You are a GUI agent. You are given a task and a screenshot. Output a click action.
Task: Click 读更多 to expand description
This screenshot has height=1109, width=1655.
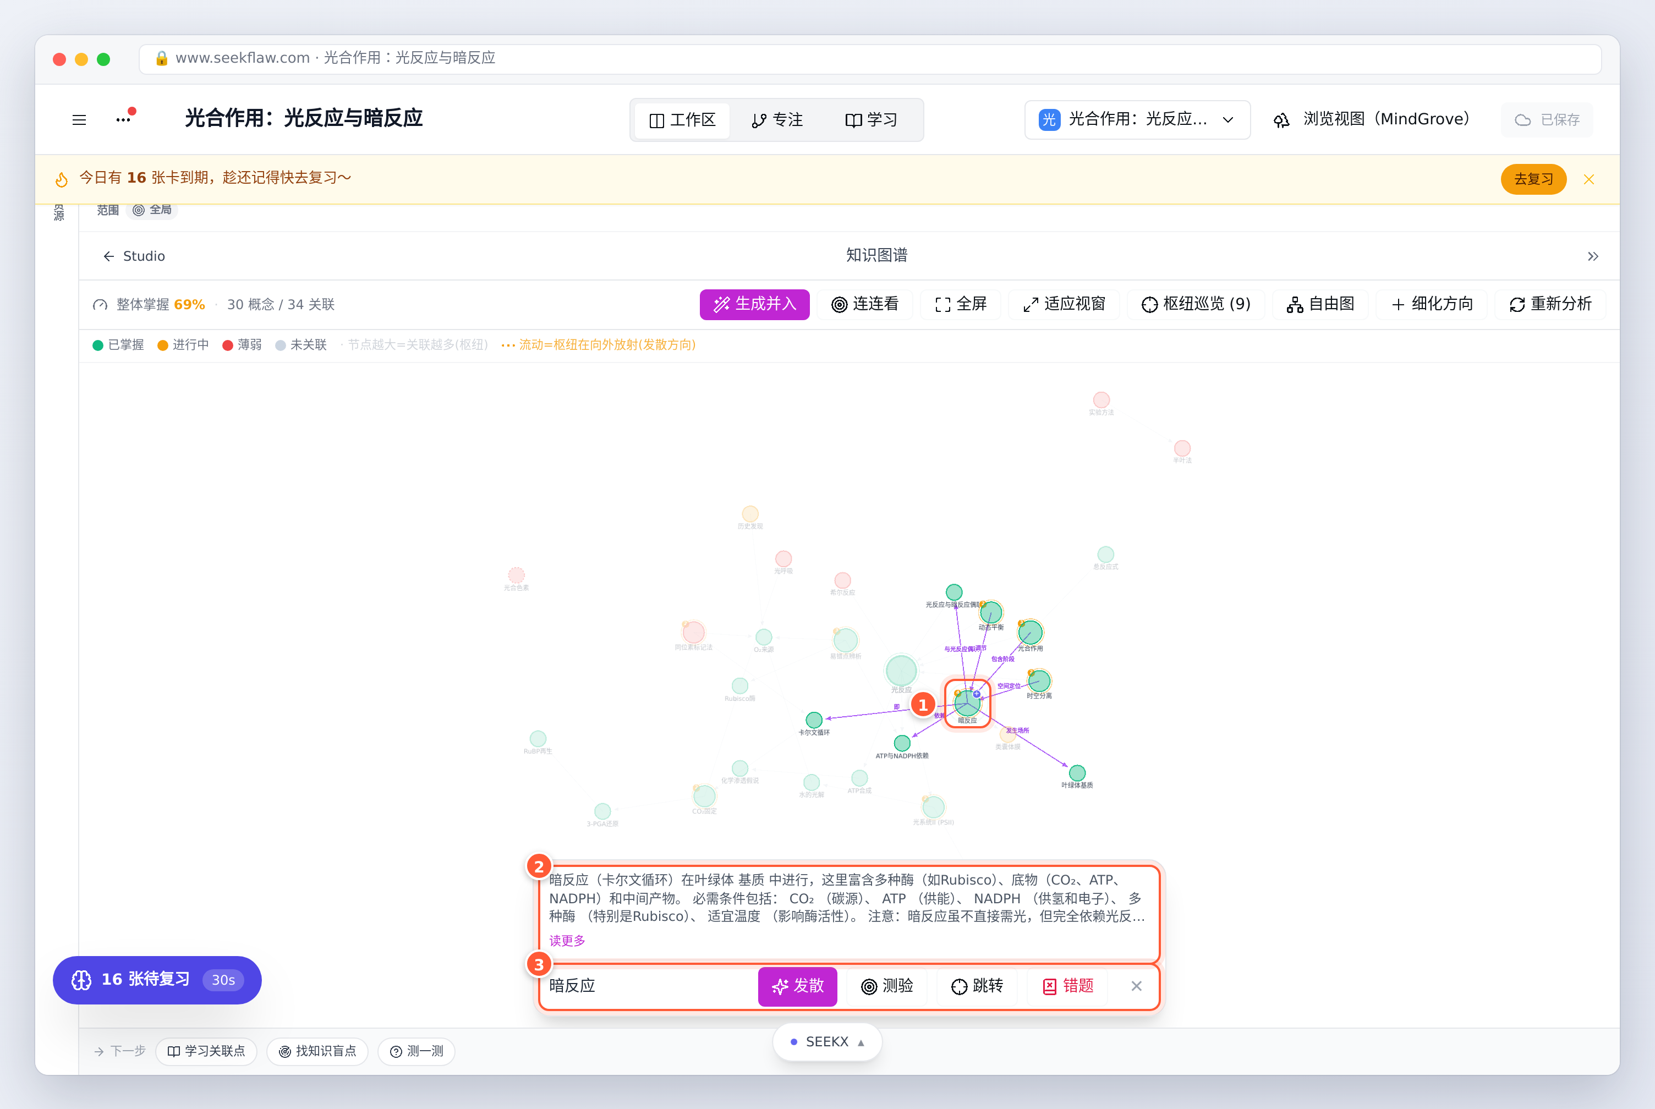567,941
